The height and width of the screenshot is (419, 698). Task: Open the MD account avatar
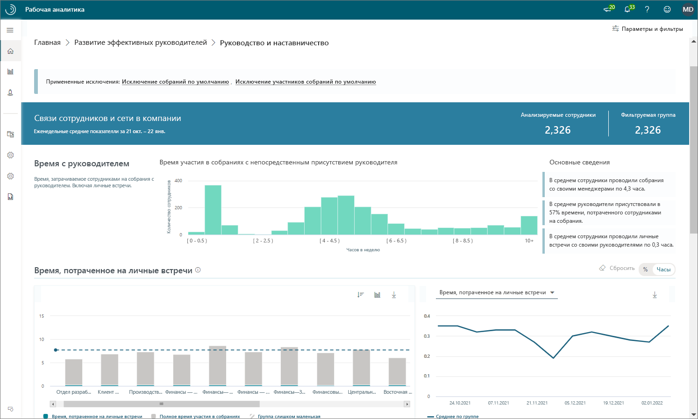click(x=688, y=9)
